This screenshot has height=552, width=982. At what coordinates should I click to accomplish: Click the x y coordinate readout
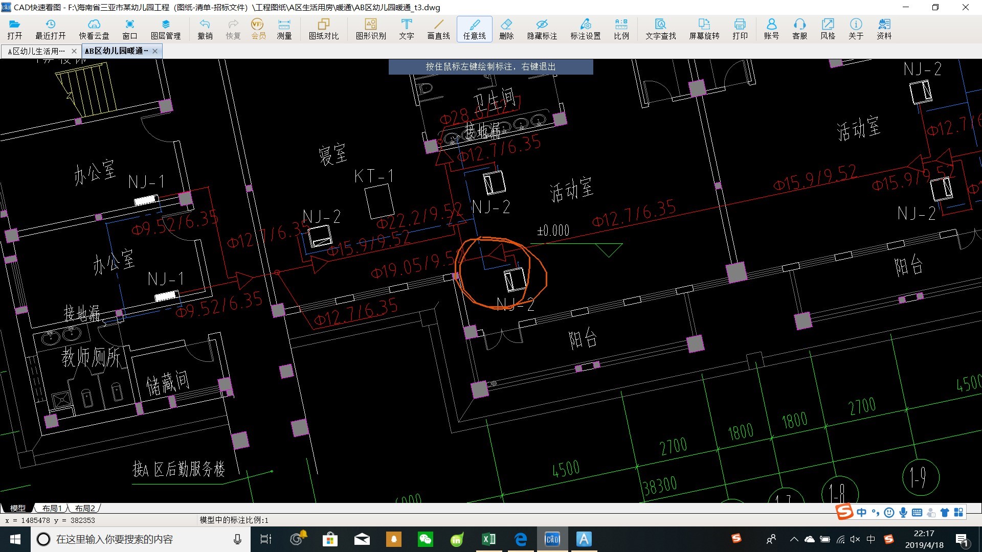point(50,520)
